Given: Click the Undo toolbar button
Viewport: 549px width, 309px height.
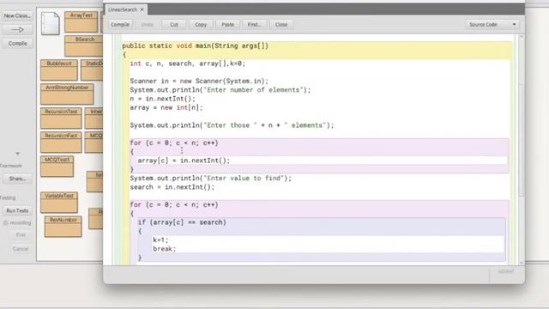Looking at the screenshot, I should click(147, 25).
